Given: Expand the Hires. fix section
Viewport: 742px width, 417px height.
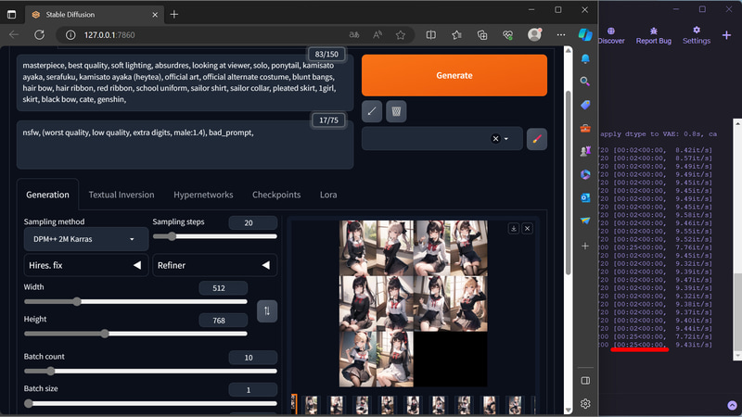Looking at the screenshot, I should (85, 265).
